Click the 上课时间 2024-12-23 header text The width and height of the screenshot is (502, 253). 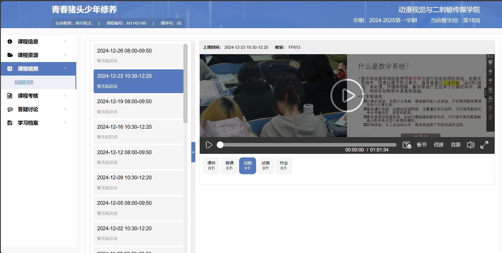coord(236,47)
